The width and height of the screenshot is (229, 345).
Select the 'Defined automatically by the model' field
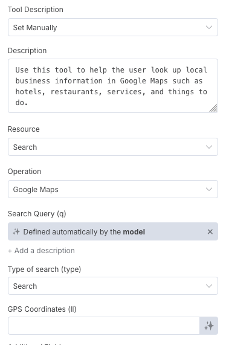[x=113, y=231]
